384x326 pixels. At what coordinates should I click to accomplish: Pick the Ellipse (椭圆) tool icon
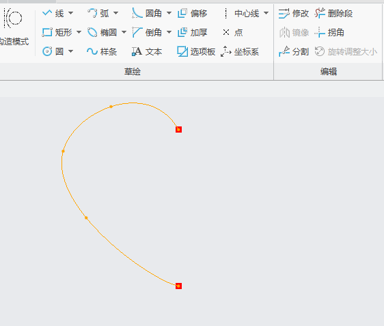pos(92,32)
